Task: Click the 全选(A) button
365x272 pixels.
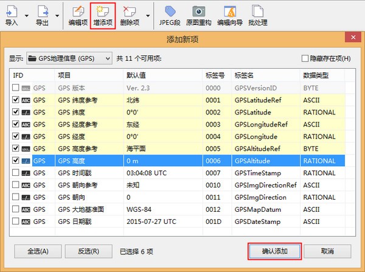Action: (38, 251)
